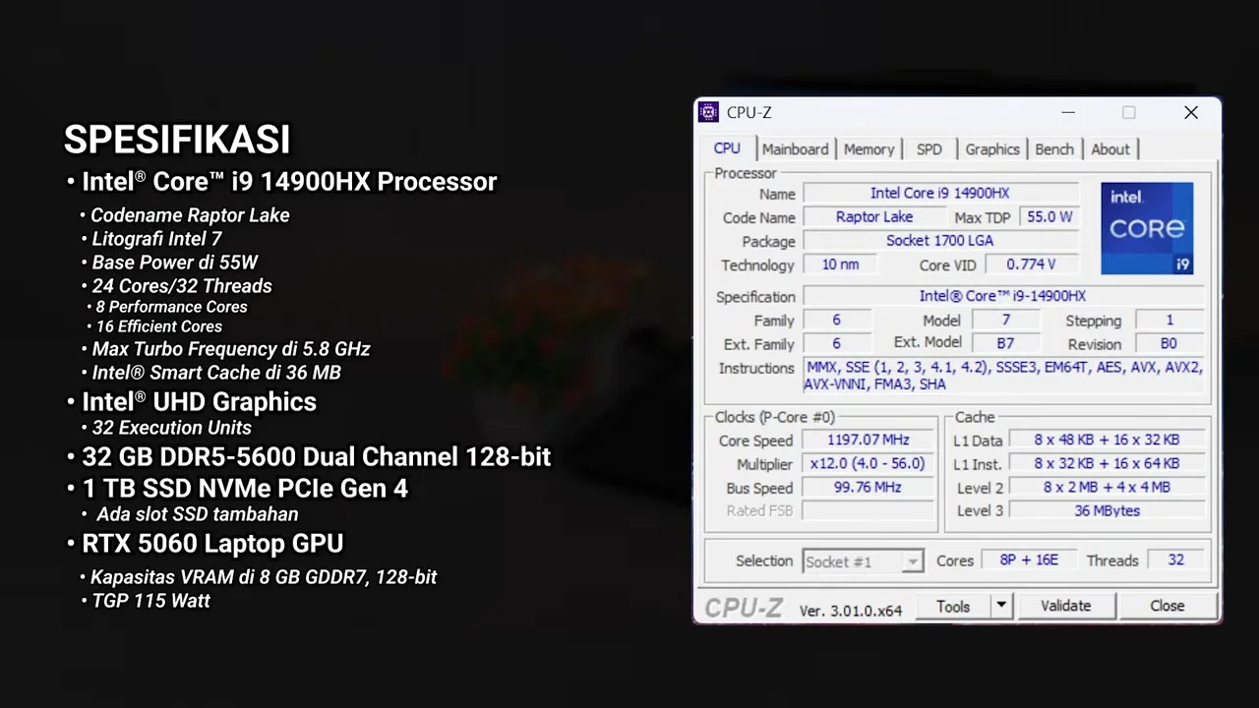The height and width of the screenshot is (708, 1259).
Task: Click the 1 TB SSD NVMe PCIe Gen 4 line
Action: click(x=244, y=489)
